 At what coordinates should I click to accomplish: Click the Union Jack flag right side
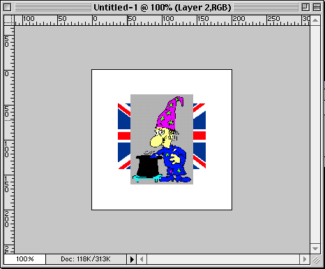[199, 136]
